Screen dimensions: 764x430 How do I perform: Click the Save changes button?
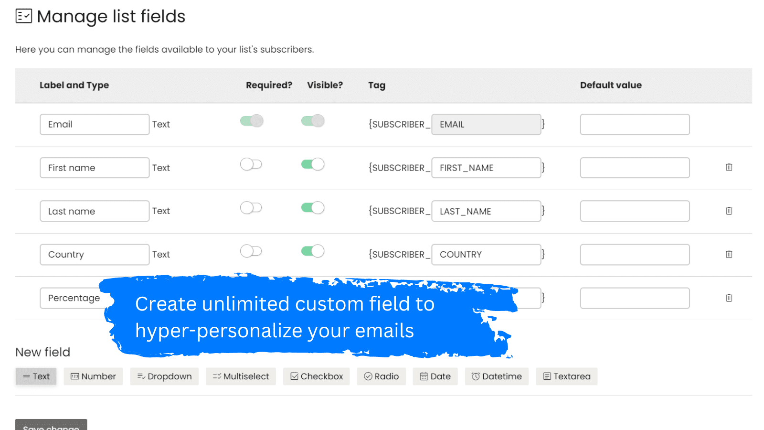click(x=51, y=425)
